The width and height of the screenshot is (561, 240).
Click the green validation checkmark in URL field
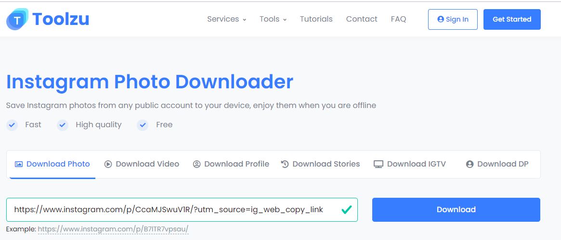(346, 210)
